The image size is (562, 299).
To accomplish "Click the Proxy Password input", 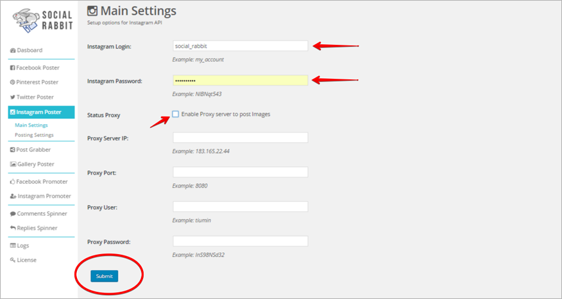I will coord(241,241).
